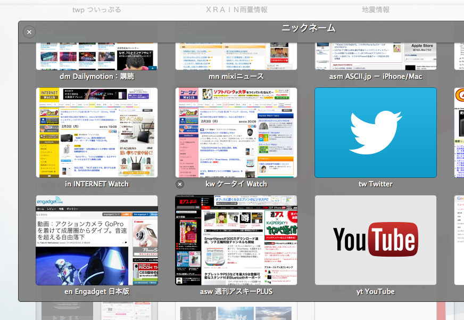464x320 pixels.
Task: Click the 'mn mixiニュース' label
Action: [x=236, y=76]
